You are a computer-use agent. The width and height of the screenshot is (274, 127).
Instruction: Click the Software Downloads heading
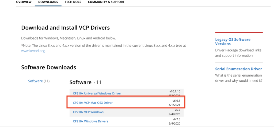[x=48, y=68]
